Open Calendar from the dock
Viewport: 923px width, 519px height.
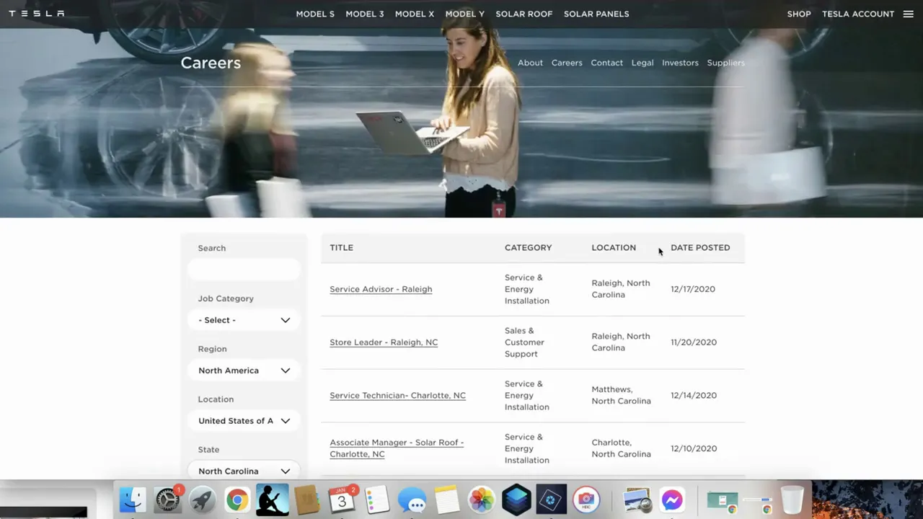342,500
